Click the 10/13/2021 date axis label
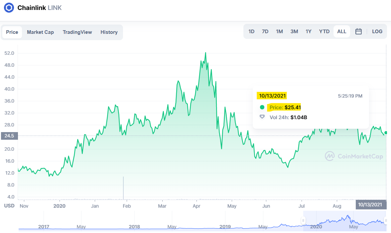Viewport: 391px width, 233px height. (370, 204)
